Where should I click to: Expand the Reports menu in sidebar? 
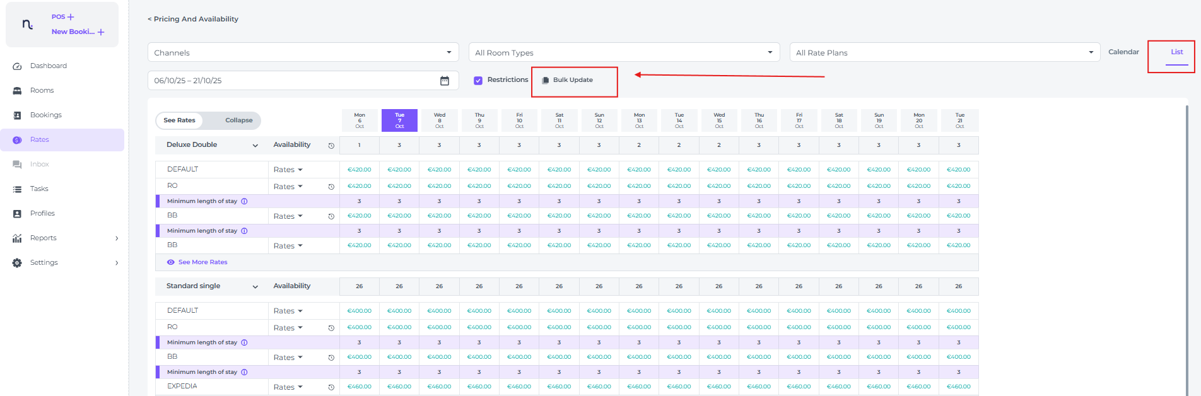point(117,238)
